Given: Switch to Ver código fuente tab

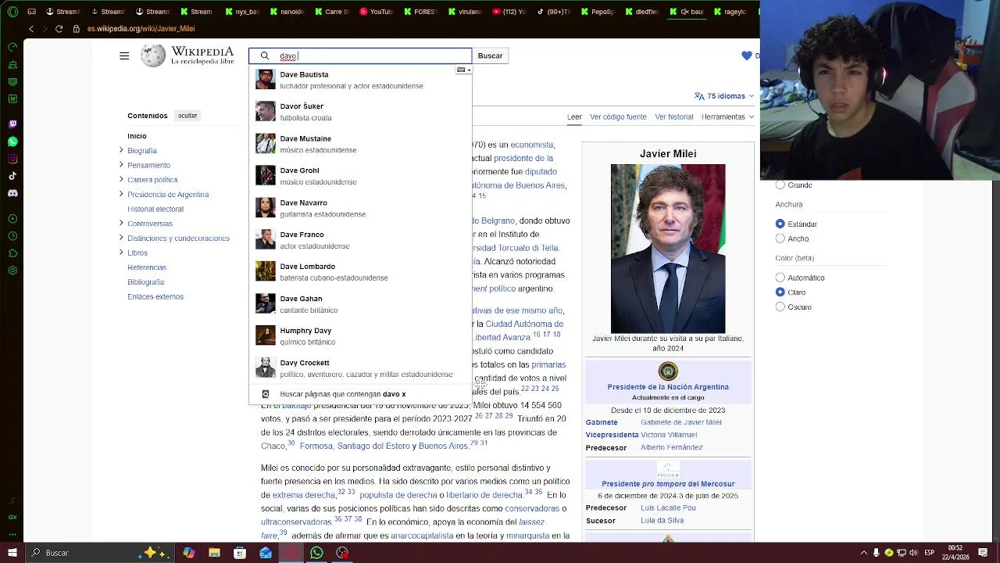Looking at the screenshot, I should pos(618,117).
